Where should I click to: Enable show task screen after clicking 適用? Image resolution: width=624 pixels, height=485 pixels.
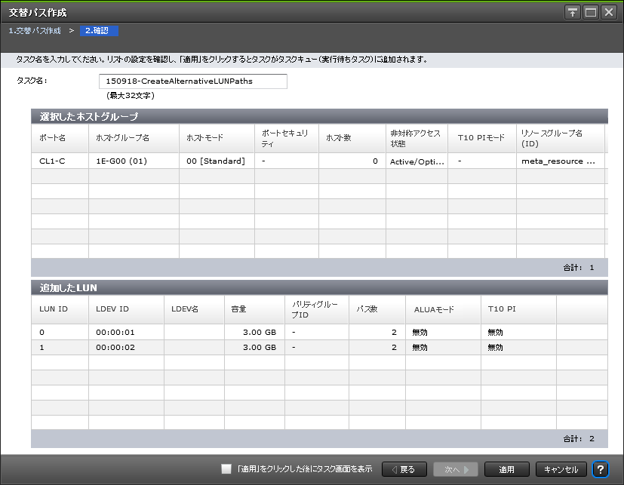(226, 469)
